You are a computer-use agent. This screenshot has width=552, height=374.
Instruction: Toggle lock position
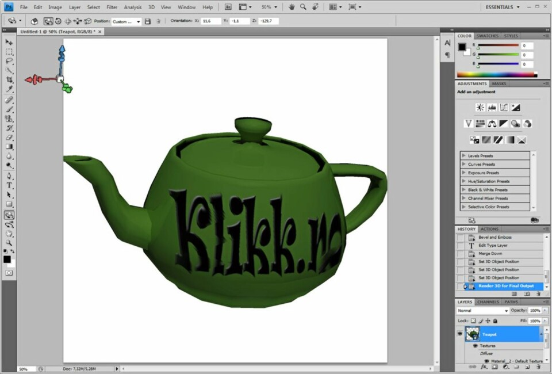pyautogui.click(x=488, y=321)
